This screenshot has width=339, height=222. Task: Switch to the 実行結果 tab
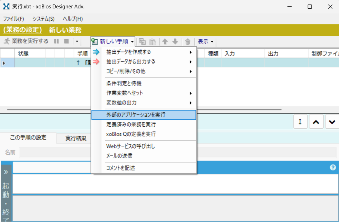tap(76, 138)
